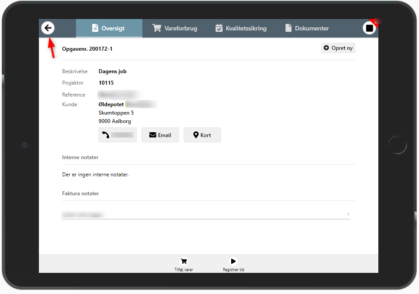The width and height of the screenshot is (419, 294).
Task: Open the Dokumenter tab
Action: [x=306, y=28]
